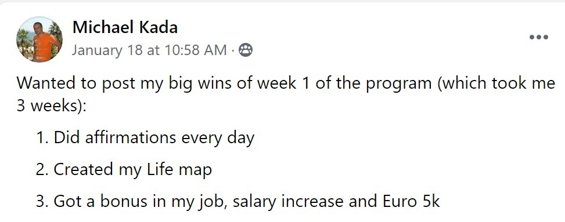This screenshot has height=222, width=565.
Task: Click the word "affirmations" in item one
Action: click(131, 137)
